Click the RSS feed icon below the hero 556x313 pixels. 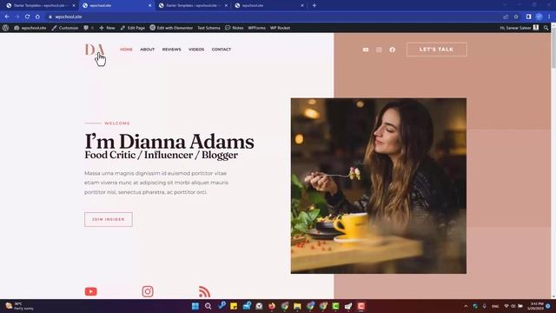[x=205, y=292]
